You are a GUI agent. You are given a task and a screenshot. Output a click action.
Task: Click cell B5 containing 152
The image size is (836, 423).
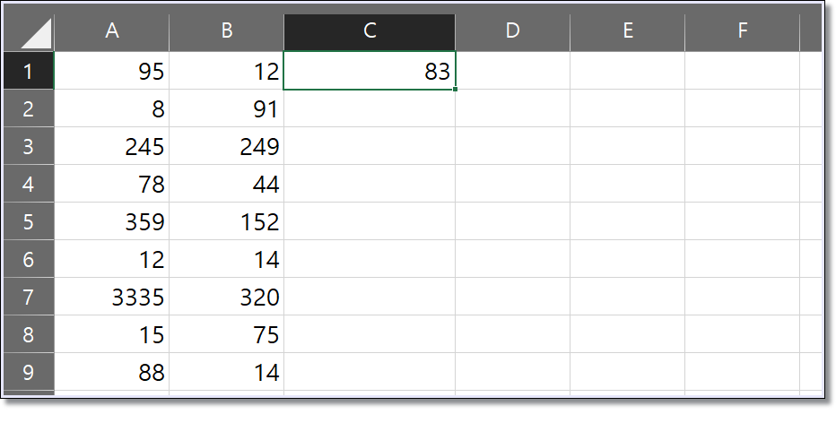click(227, 221)
